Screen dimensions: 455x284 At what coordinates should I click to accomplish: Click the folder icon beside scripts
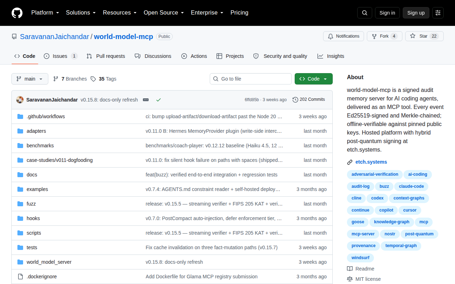coord(20,233)
